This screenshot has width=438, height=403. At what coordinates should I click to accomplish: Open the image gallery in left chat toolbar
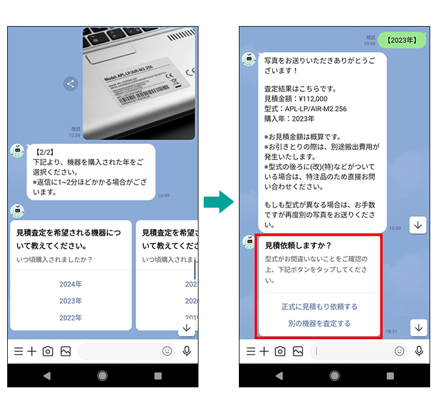pyautogui.click(x=66, y=351)
